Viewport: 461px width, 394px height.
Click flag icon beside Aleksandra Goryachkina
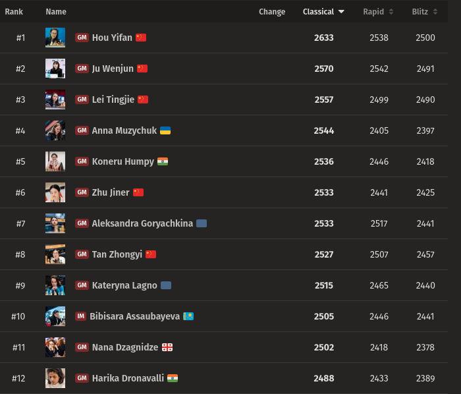(x=202, y=223)
